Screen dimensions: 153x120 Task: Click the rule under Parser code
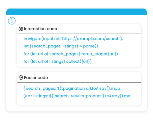[x=79, y=82]
